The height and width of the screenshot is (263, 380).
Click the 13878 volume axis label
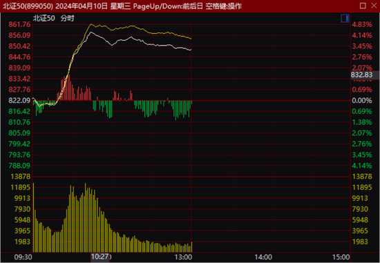tap(21, 176)
